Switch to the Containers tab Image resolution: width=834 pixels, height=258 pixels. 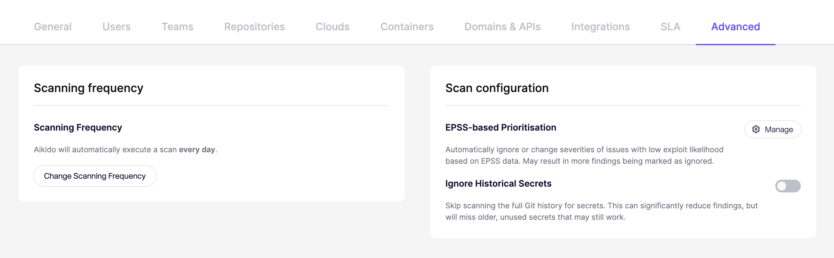[x=407, y=26]
